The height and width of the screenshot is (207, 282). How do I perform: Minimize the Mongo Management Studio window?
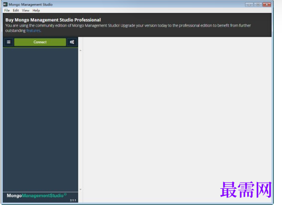249,4
